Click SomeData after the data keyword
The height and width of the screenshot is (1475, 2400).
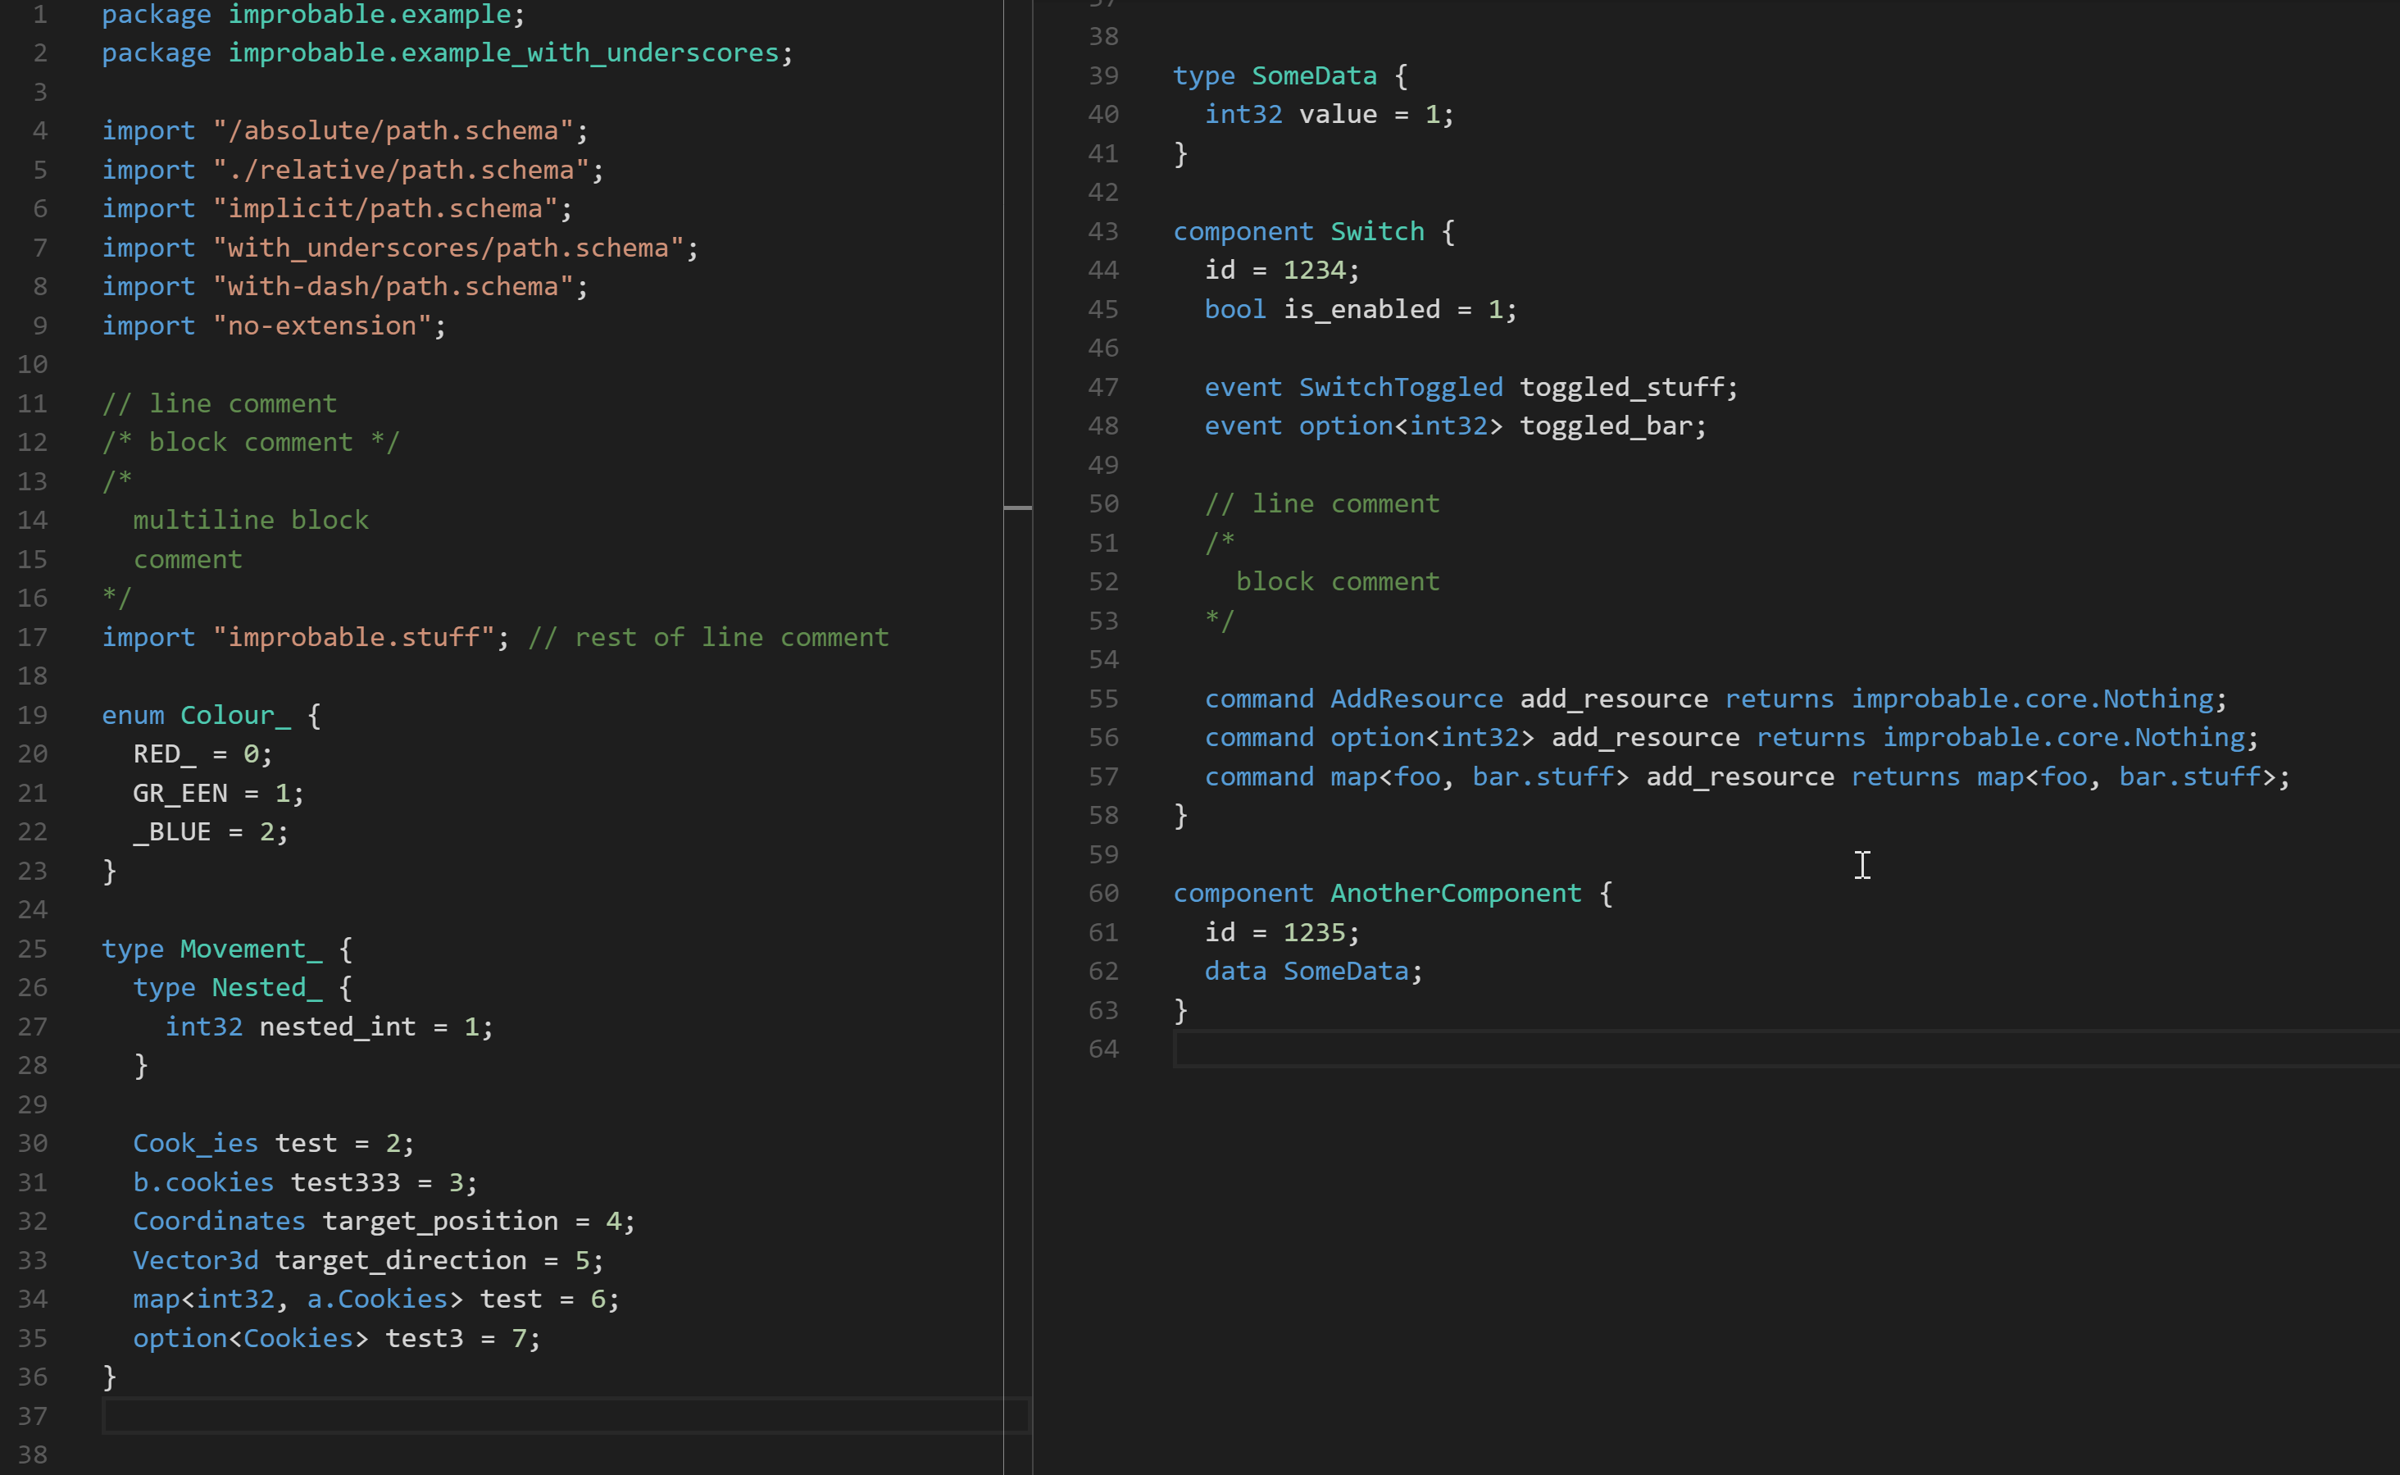1345,971
